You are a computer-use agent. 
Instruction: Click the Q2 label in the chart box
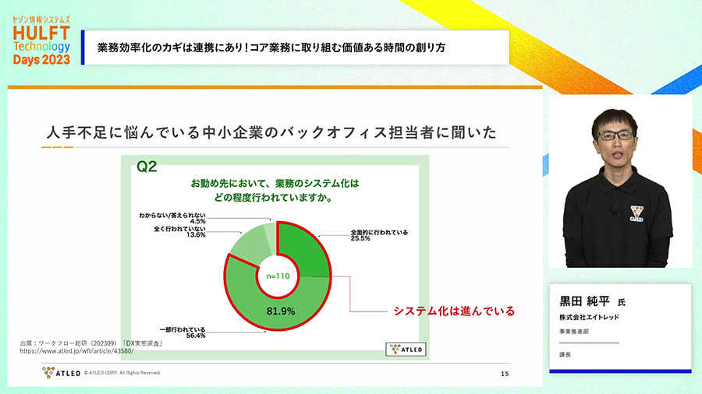147,167
